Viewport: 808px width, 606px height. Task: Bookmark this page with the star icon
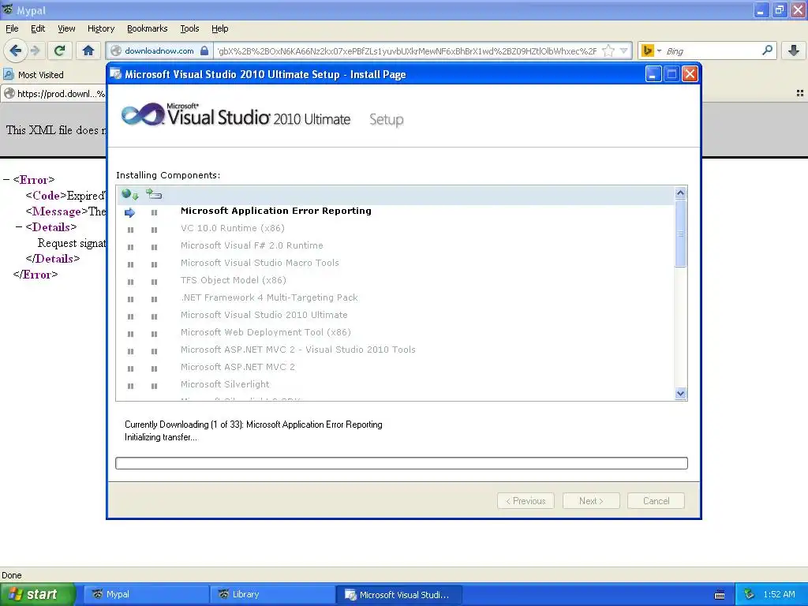coord(608,50)
